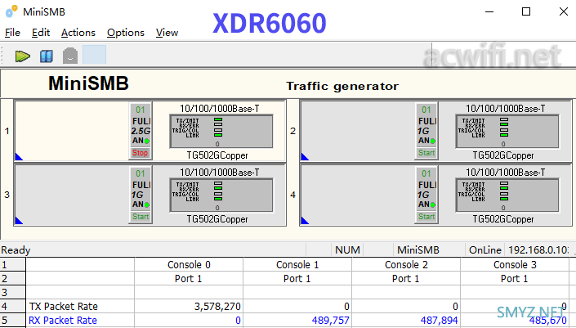Image resolution: width=576 pixels, height=328 pixels.
Task: Stop traffic on port card 1
Action: (x=141, y=153)
